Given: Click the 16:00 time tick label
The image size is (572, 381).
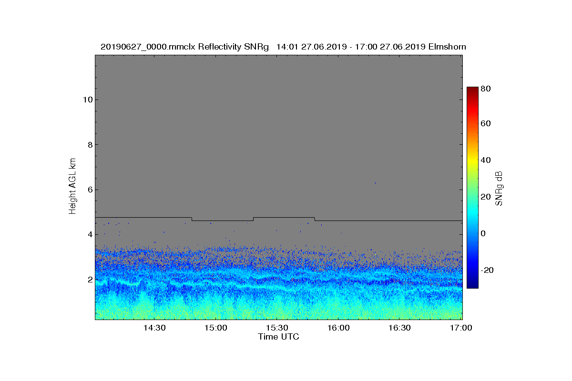Looking at the screenshot, I should tap(339, 328).
